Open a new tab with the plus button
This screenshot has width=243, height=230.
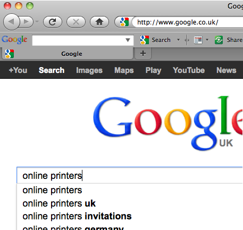point(143,53)
